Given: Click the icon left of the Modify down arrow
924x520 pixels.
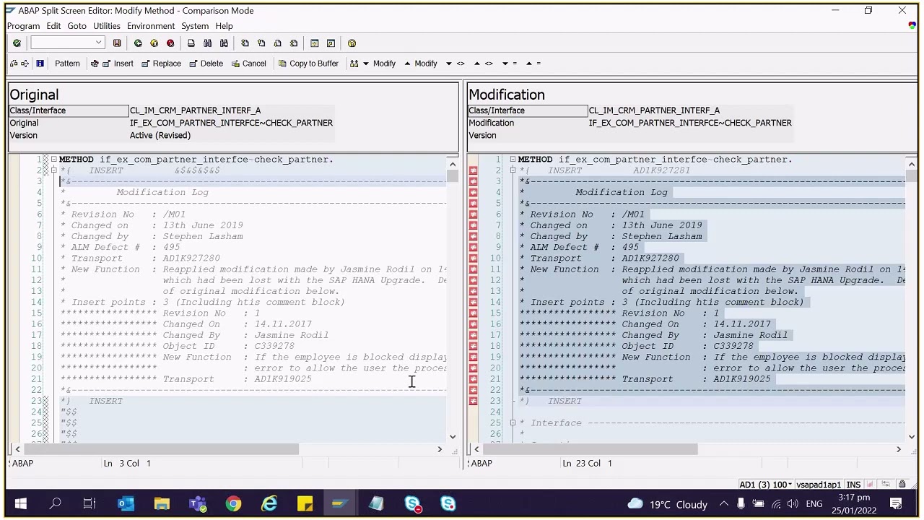Looking at the screenshot, I should (x=354, y=64).
